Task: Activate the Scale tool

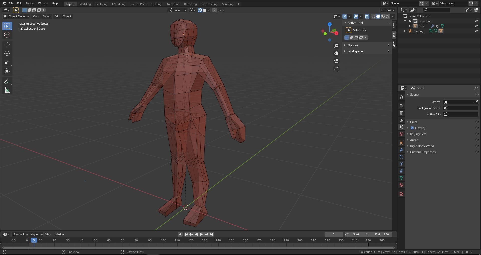Action: (x=7, y=62)
